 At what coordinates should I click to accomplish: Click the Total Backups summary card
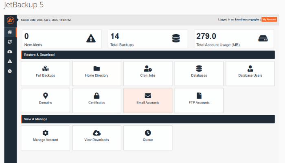[x=148, y=39]
